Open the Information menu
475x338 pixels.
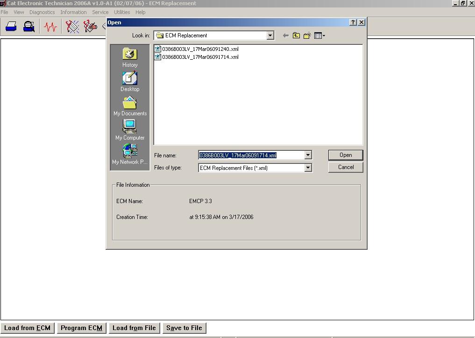coord(73,12)
